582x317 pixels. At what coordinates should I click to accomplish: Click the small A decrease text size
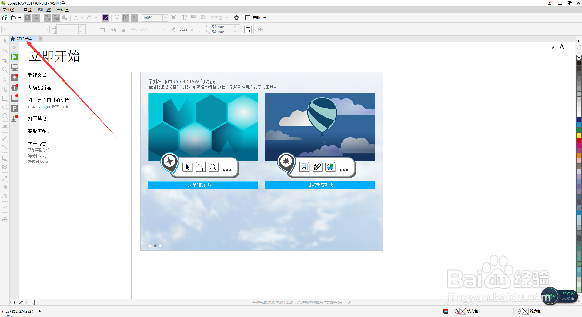pos(553,48)
